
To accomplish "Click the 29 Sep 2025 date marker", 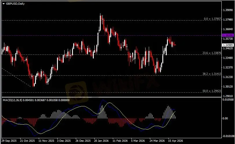I will 9,141.
